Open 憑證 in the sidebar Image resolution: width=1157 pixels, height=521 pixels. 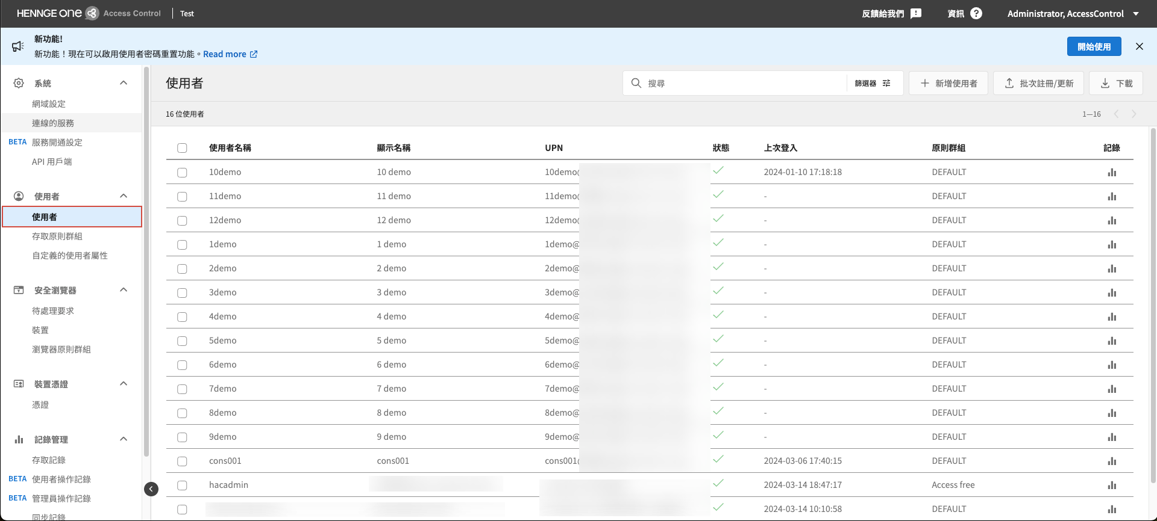pyautogui.click(x=40, y=405)
